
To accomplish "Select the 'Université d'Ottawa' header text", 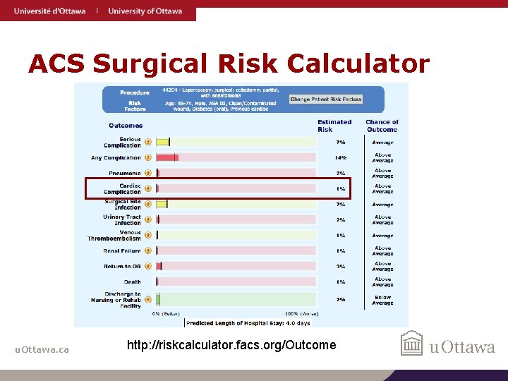I will pos(49,11).
